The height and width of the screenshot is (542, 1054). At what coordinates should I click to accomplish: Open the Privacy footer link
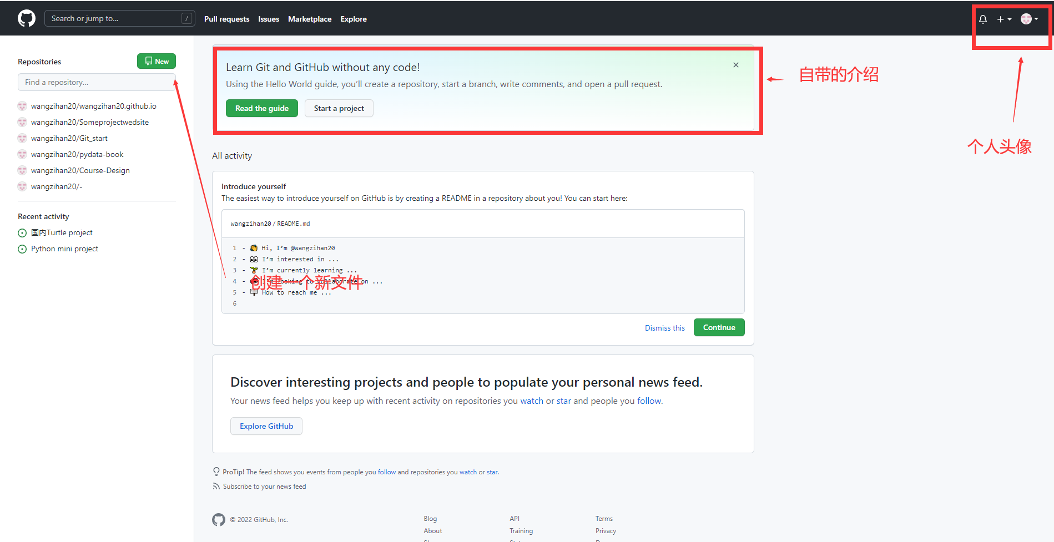(606, 531)
